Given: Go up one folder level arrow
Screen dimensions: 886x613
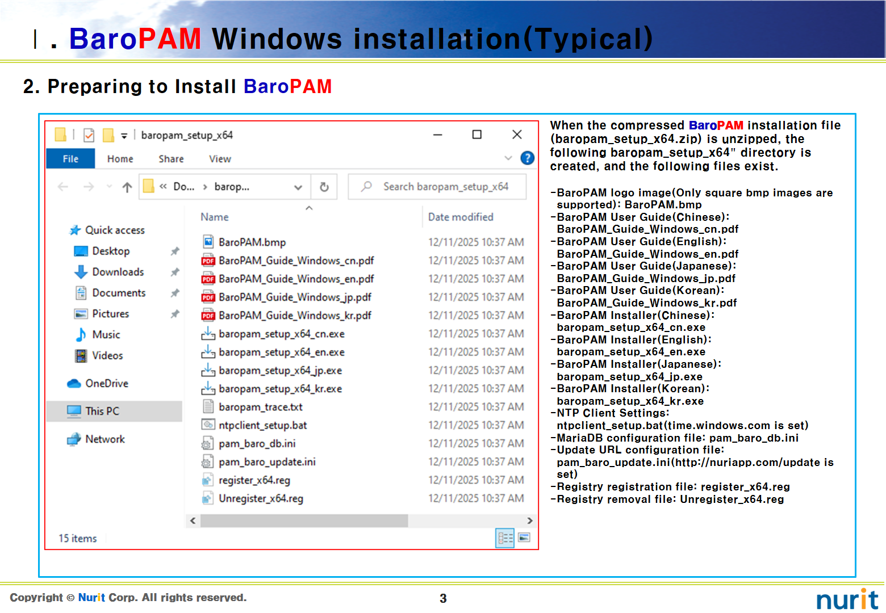Looking at the screenshot, I should point(127,187).
